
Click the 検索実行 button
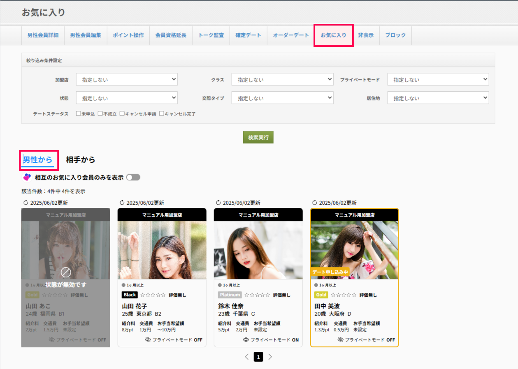pos(258,137)
